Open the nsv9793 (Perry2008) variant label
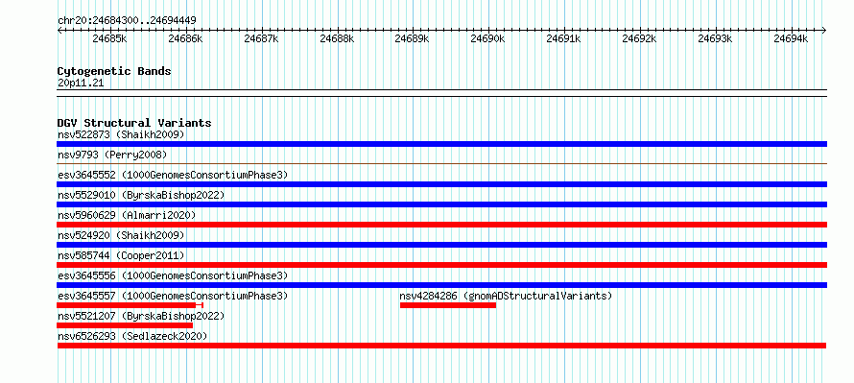The width and height of the screenshot is (854, 383). click(112, 155)
